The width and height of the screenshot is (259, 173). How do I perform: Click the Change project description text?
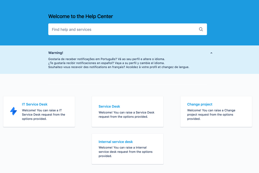pos(211,114)
